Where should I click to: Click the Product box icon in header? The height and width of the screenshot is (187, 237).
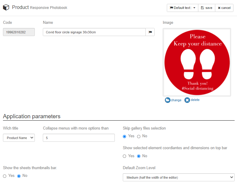[x=6, y=7]
